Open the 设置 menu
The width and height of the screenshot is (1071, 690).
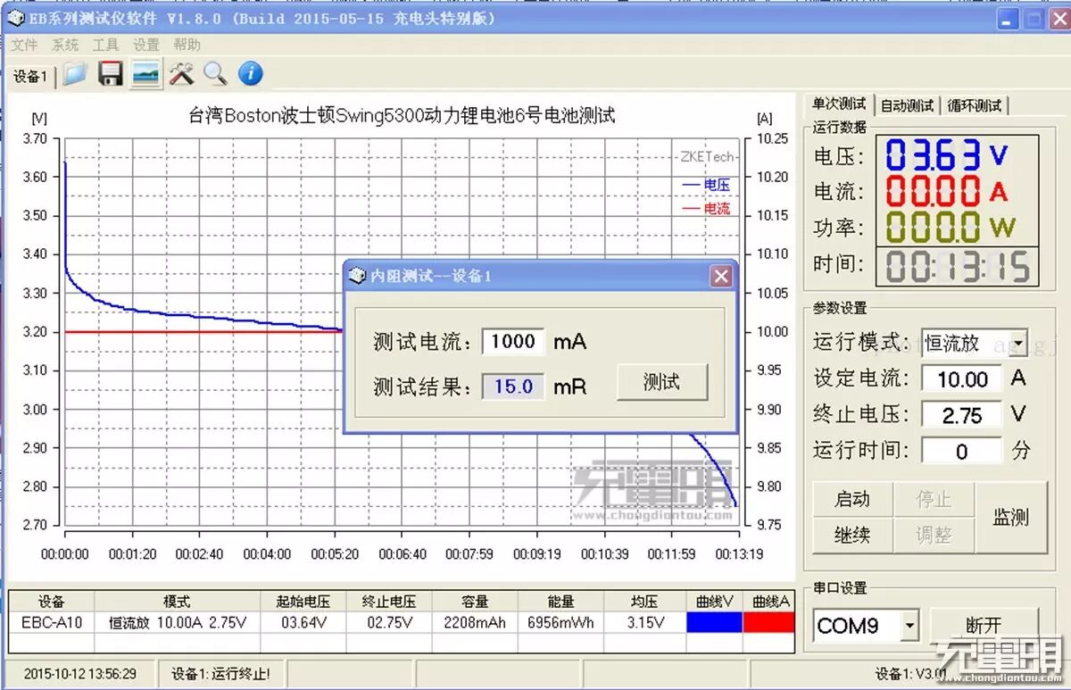(146, 45)
